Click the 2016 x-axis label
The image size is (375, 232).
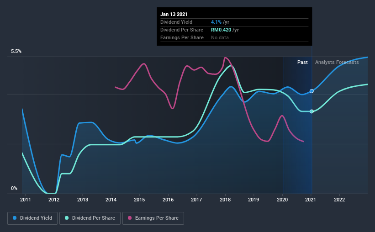click(168, 200)
